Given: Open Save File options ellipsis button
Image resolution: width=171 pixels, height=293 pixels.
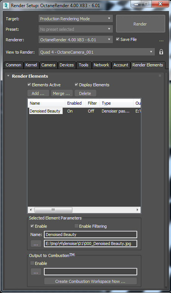Looking at the screenshot, I should pyautogui.click(x=161, y=40).
